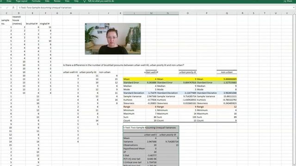
Task: Select the 'brushtail #' header cell
Action: 32,24
